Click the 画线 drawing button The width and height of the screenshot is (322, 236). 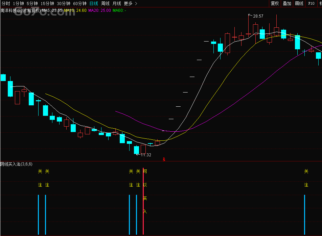(x=299, y=3)
